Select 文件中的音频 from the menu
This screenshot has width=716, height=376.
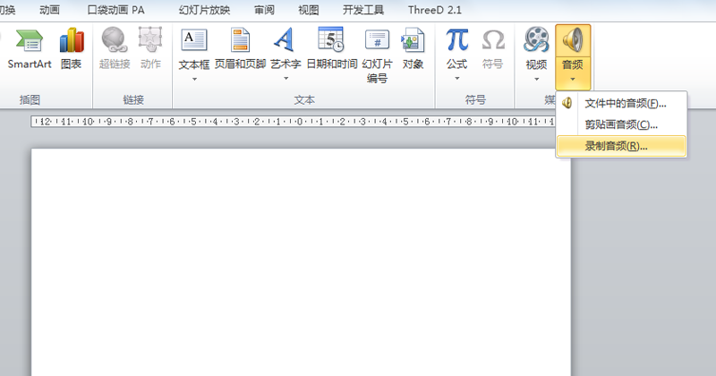coord(625,104)
